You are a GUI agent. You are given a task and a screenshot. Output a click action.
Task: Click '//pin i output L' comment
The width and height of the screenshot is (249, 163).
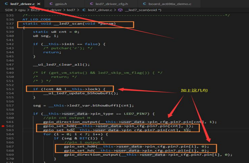pyautogui.click(x=85, y=143)
